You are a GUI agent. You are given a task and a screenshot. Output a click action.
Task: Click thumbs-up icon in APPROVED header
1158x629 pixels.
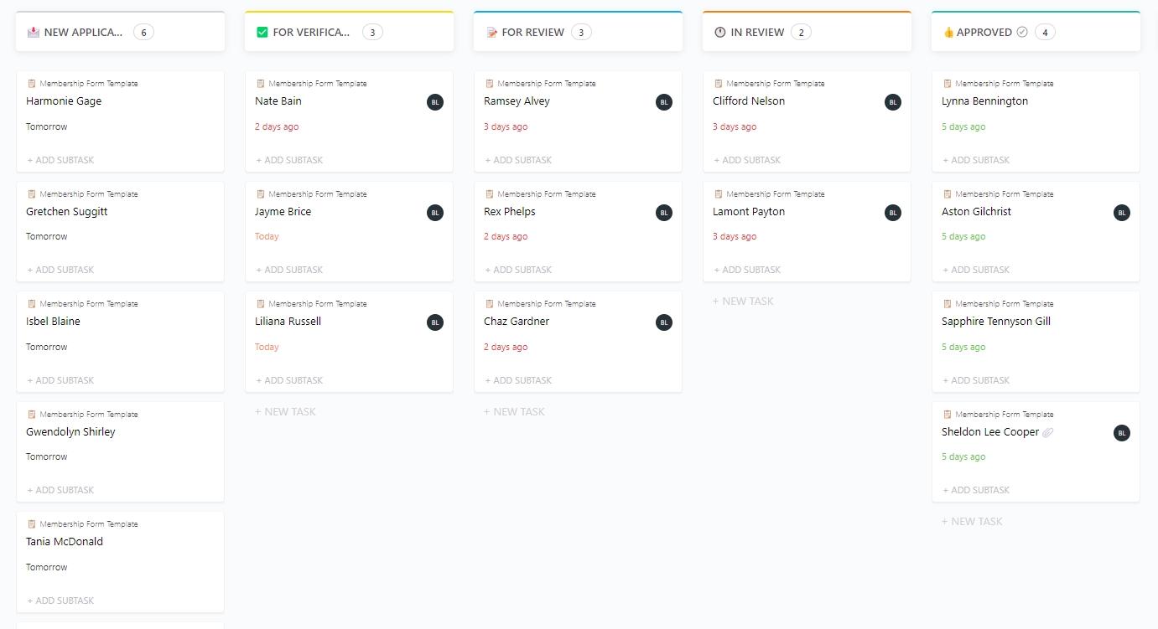pyautogui.click(x=948, y=32)
